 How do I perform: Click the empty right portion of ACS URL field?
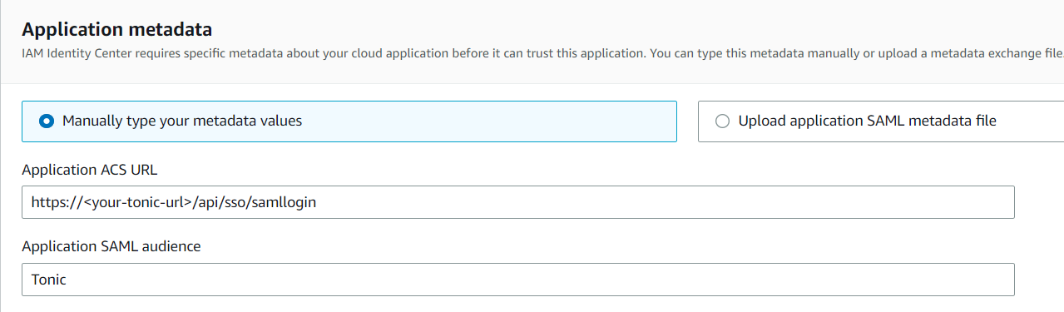click(666, 202)
